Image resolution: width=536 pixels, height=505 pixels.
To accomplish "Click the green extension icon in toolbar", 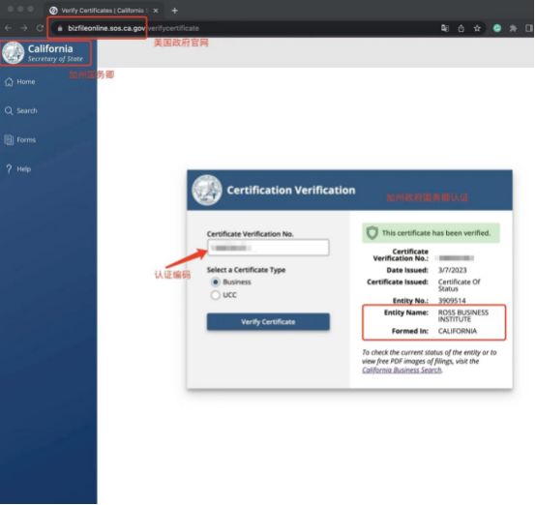I will [x=497, y=28].
